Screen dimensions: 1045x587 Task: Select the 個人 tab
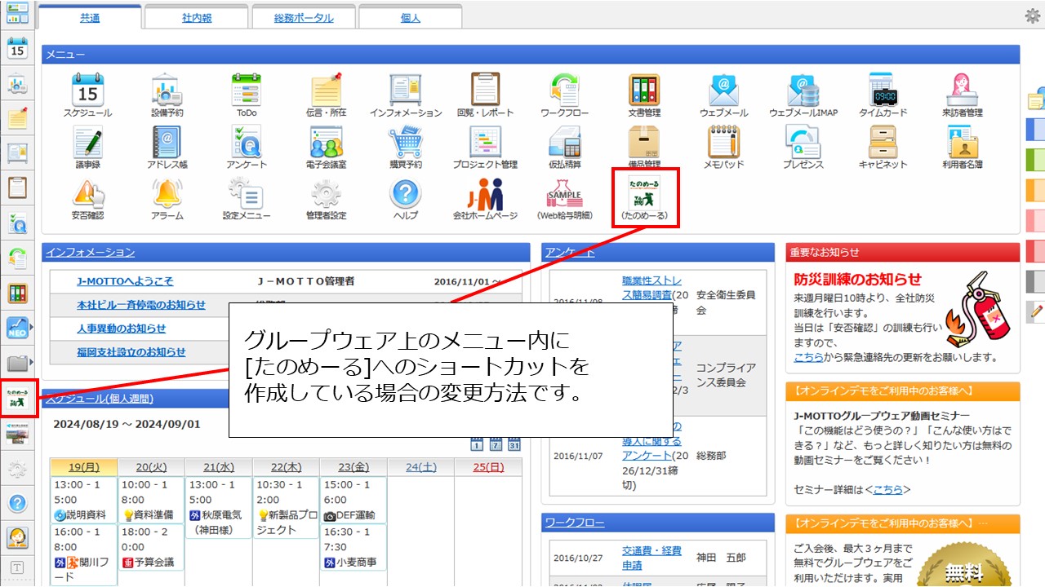click(410, 17)
